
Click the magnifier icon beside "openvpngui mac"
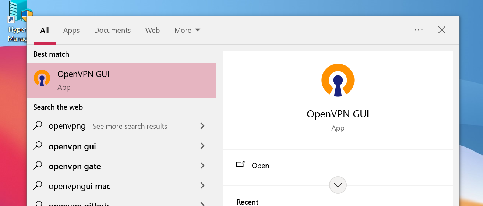coord(38,186)
